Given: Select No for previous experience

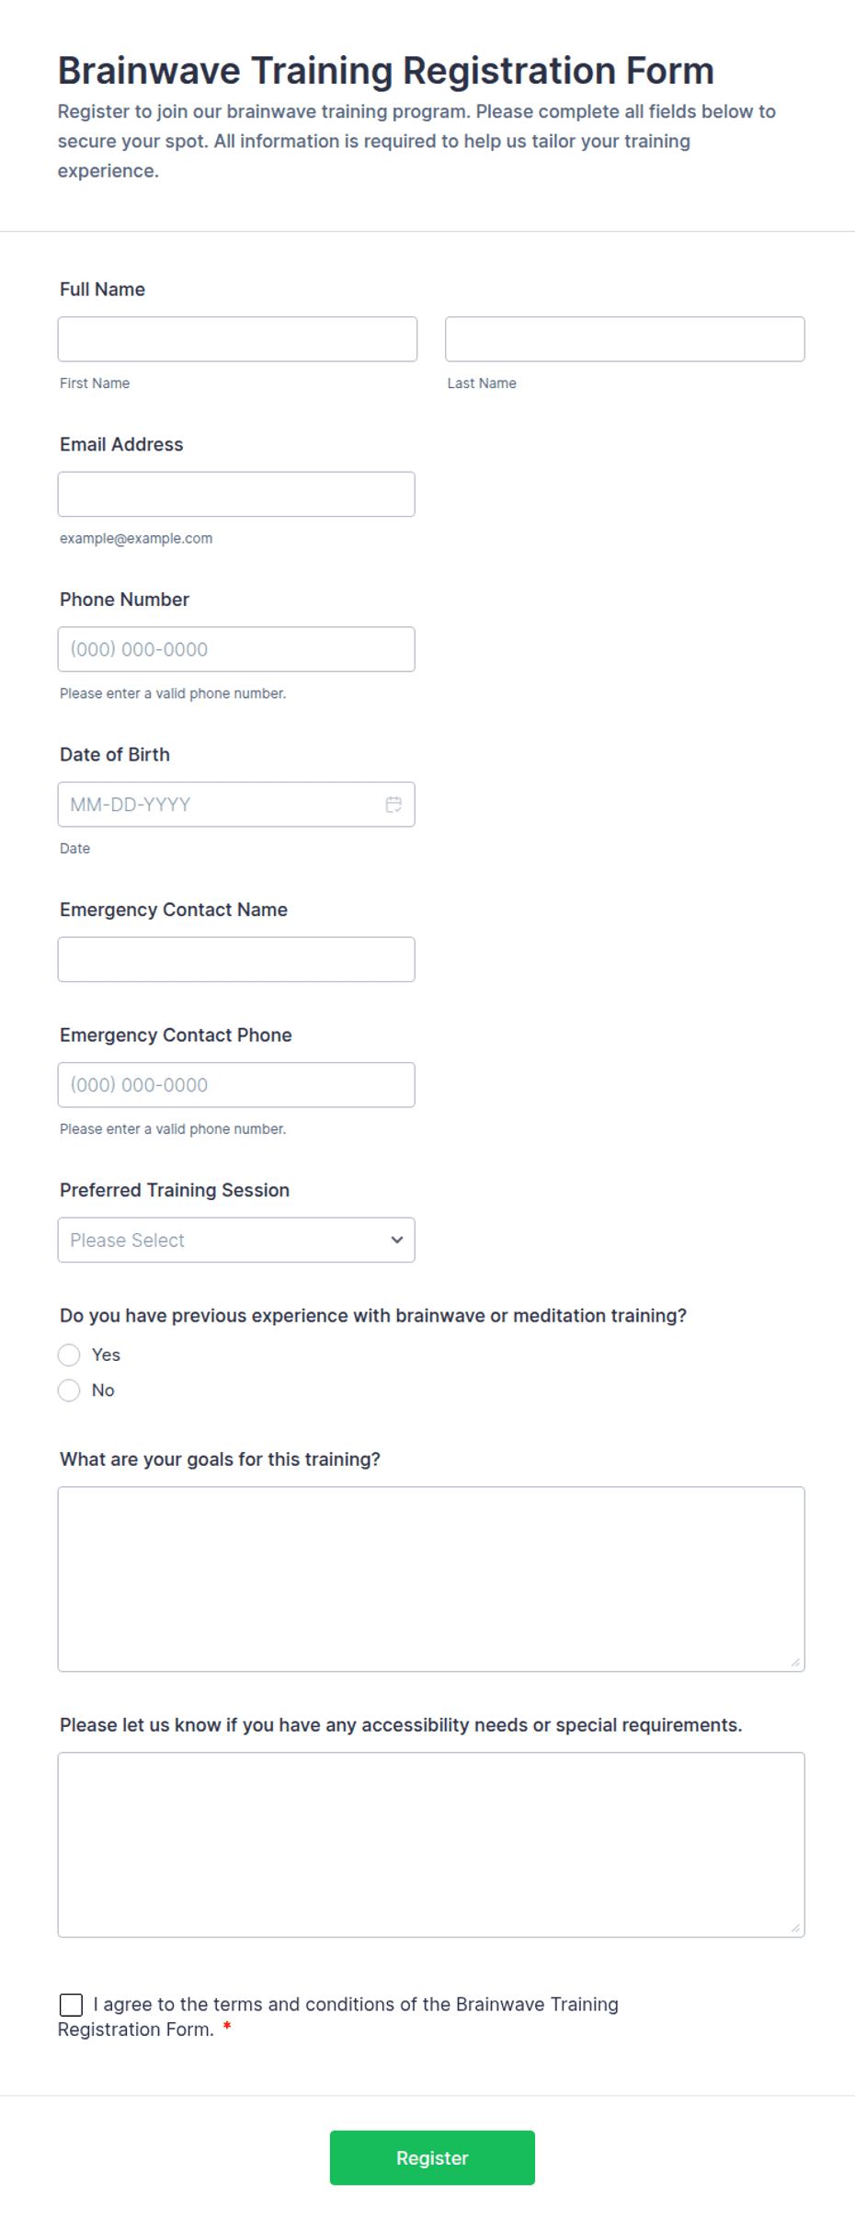Looking at the screenshot, I should (x=69, y=1390).
